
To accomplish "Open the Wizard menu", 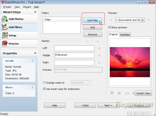I will pyautogui.click(x=27, y=7).
